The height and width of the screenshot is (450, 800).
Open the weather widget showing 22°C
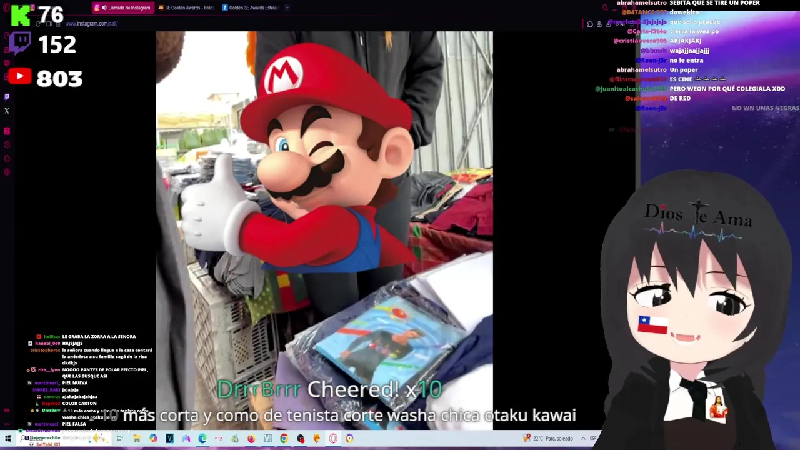(549, 439)
